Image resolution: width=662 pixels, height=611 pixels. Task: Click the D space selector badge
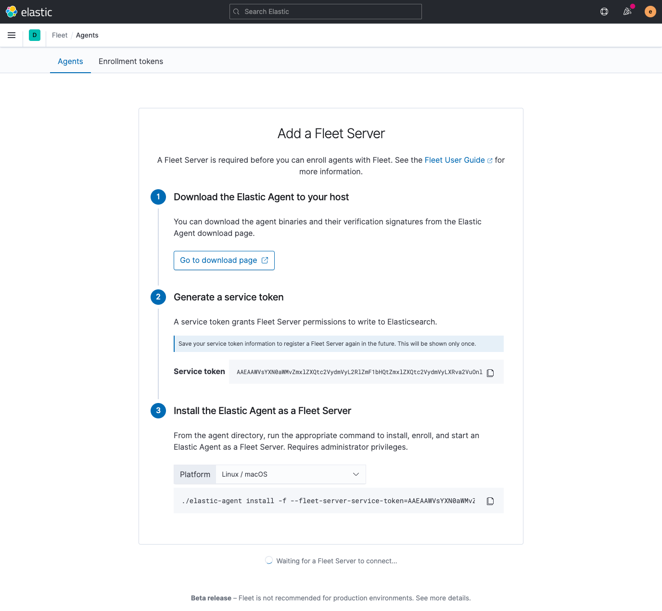coord(35,35)
